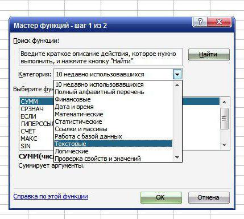Image resolution: width=244 pixels, height=219 pixels.
Task: Click function list scroll down arrow
Action: [225, 145]
